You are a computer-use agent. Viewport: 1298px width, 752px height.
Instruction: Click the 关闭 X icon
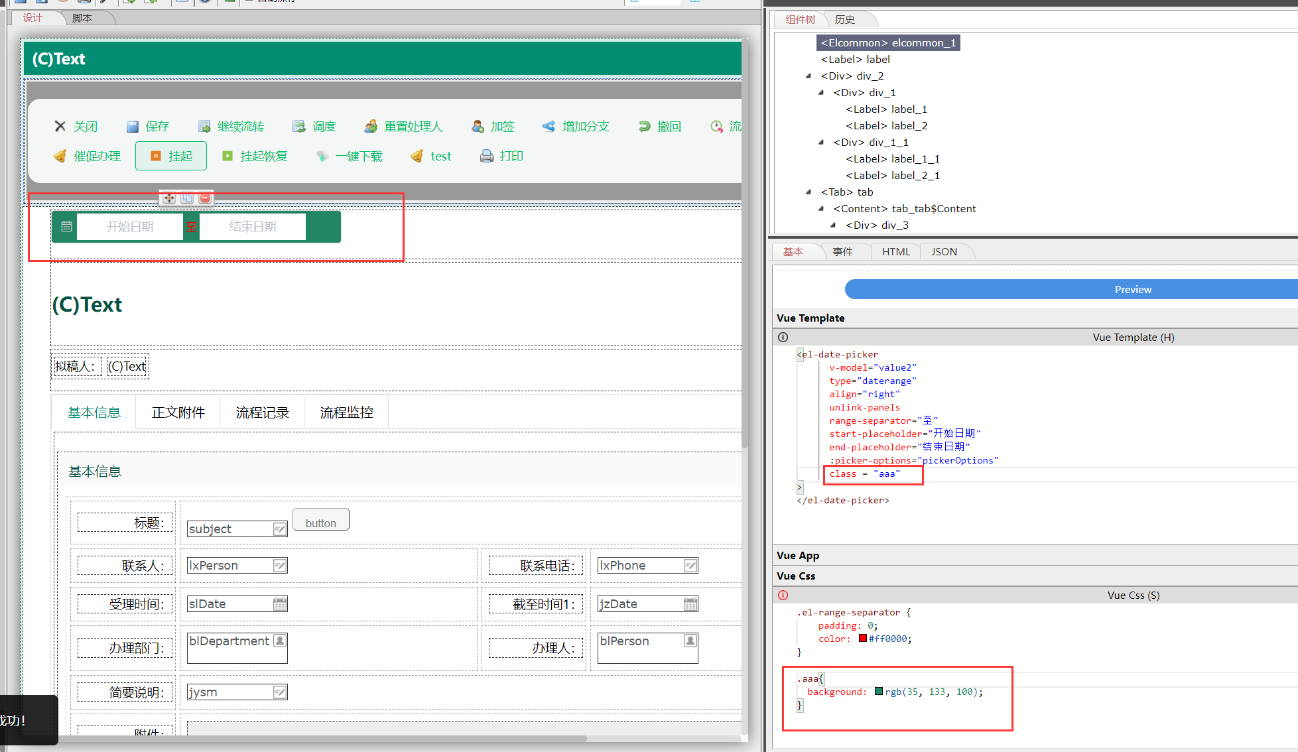[x=60, y=126]
